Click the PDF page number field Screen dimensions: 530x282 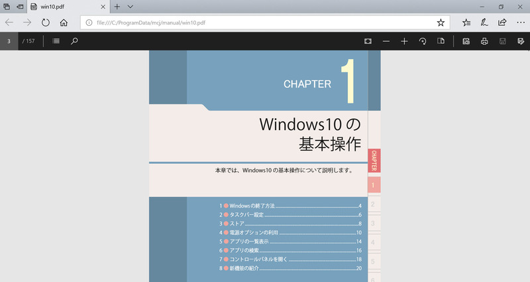(x=9, y=41)
